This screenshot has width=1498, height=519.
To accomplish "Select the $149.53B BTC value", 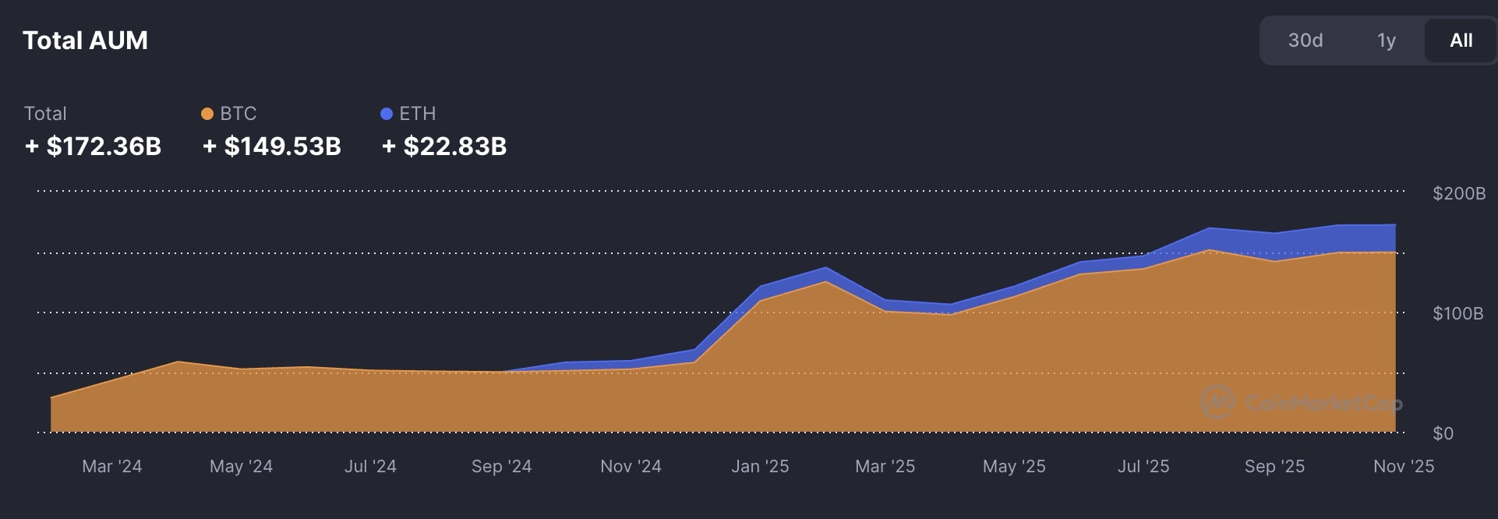I will (x=271, y=146).
